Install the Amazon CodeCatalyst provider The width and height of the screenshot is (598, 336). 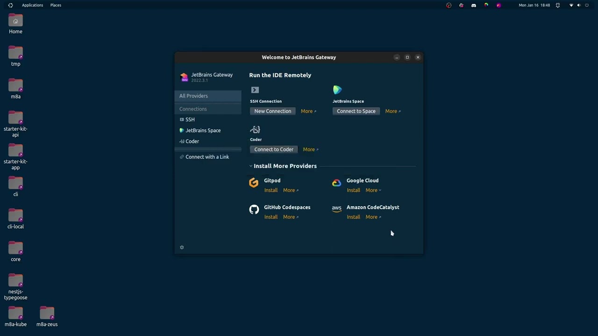[353, 217]
